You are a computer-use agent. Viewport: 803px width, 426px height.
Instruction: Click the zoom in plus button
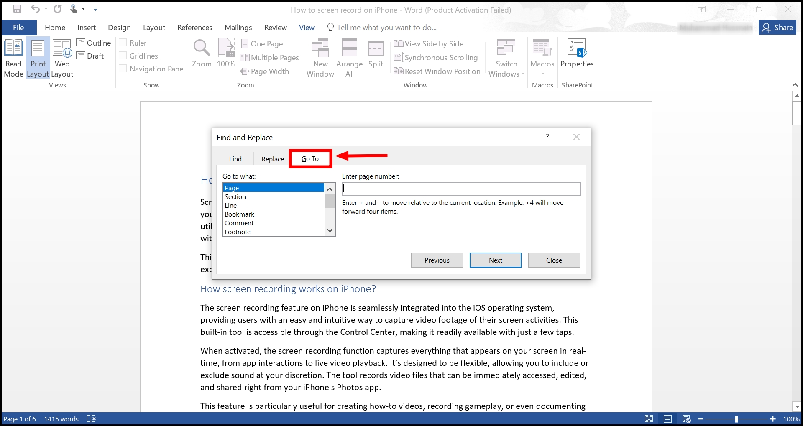pos(773,419)
